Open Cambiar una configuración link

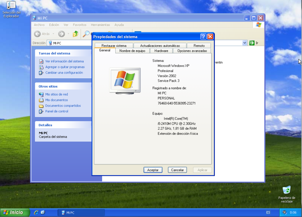click(64, 73)
